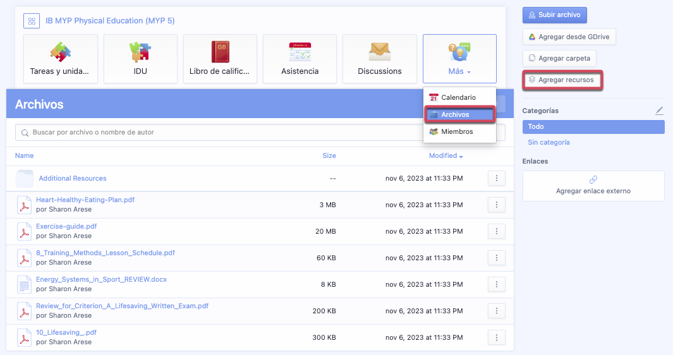Click the Subir archivo button
This screenshot has width=673, height=355.
point(555,15)
